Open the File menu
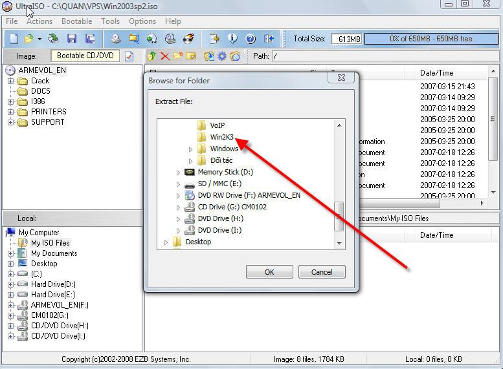Image resolution: width=503 pixels, height=369 pixels. [12, 21]
